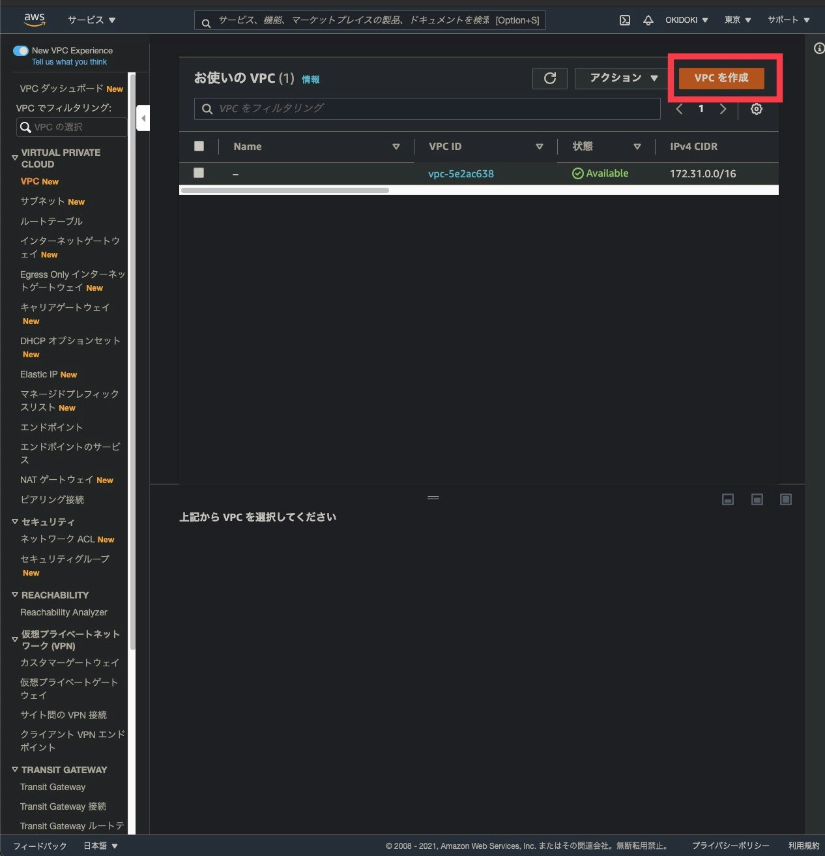825x856 pixels.
Task: Toggle the New VPC Experience switch
Action: (21, 51)
